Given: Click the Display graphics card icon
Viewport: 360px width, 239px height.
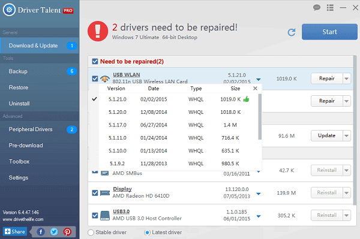Looking at the screenshot, I should tap(105, 193).
